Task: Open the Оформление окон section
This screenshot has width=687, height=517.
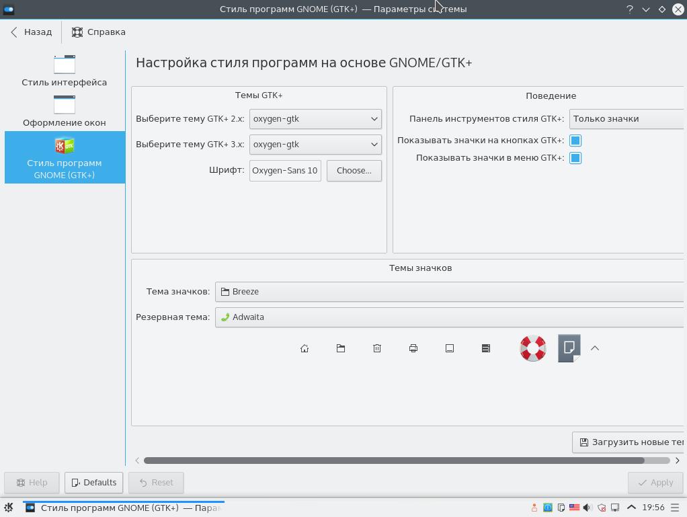Action: click(x=65, y=111)
